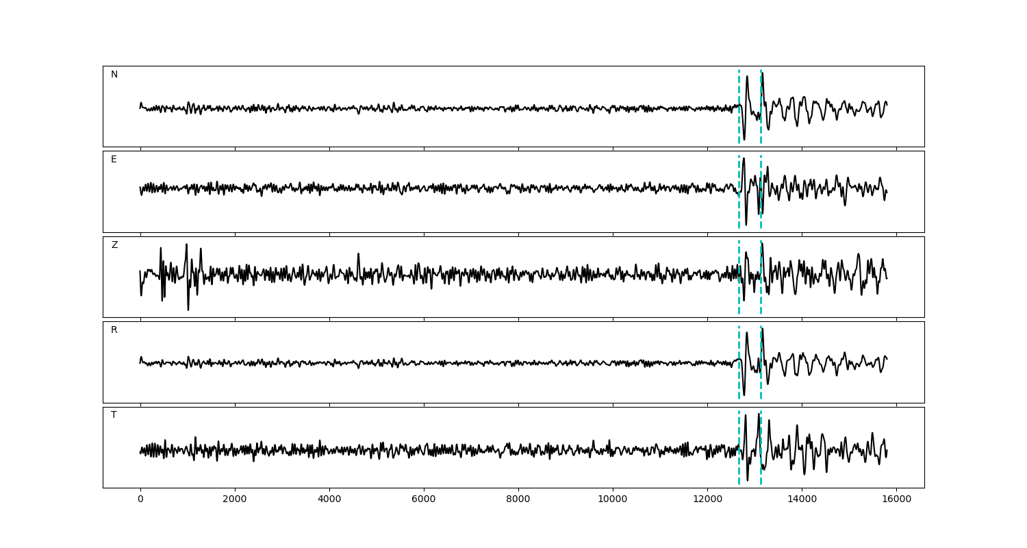This screenshot has width=1027, height=548.
Task: Click the 4000 x-axis tick label
Action: point(329,500)
